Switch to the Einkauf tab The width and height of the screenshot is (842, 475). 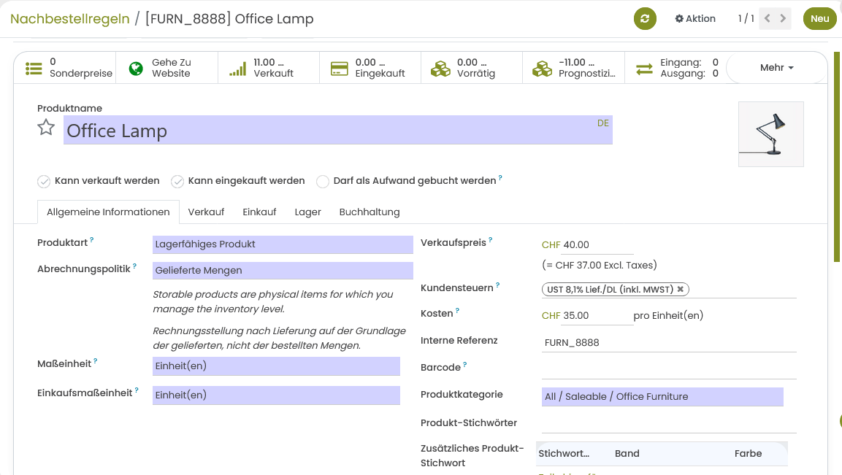click(259, 212)
